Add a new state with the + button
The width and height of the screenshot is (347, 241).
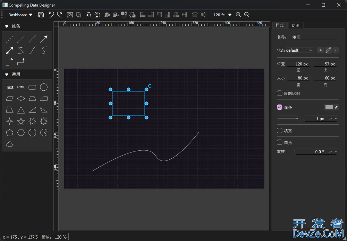pyautogui.click(x=320, y=50)
